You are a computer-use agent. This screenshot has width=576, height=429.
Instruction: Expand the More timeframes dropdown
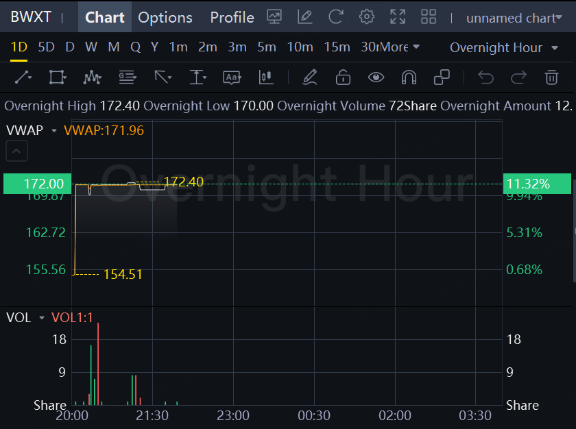tap(399, 47)
